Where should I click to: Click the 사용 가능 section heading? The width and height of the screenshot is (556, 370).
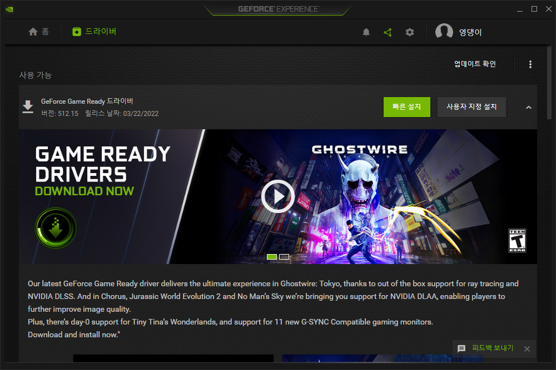pos(35,75)
